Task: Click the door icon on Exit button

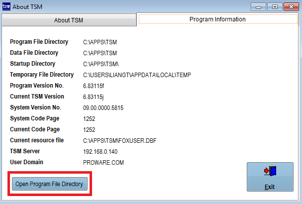Action: [270, 171]
